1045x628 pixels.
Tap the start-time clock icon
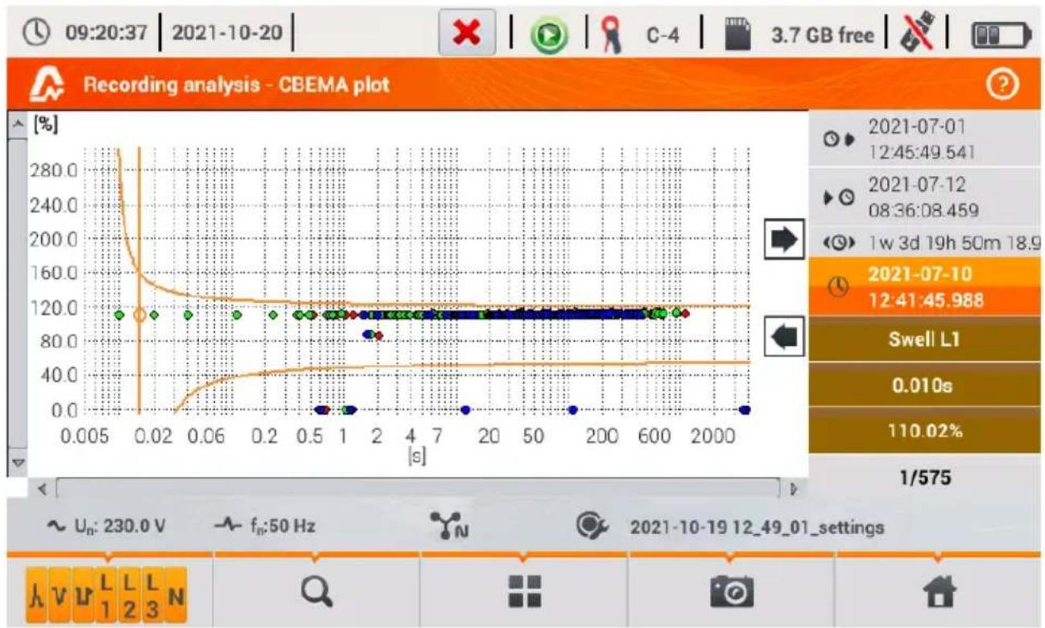[x=832, y=140]
